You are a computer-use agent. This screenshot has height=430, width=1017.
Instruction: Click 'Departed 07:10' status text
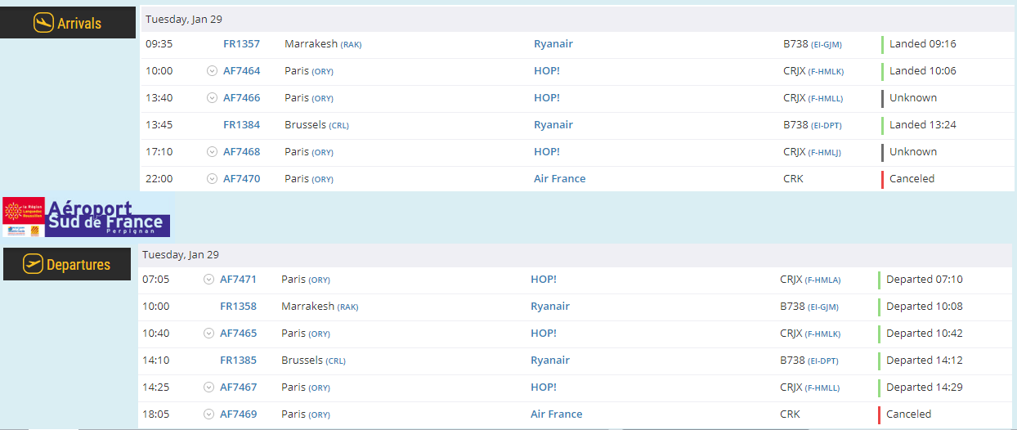tap(925, 280)
